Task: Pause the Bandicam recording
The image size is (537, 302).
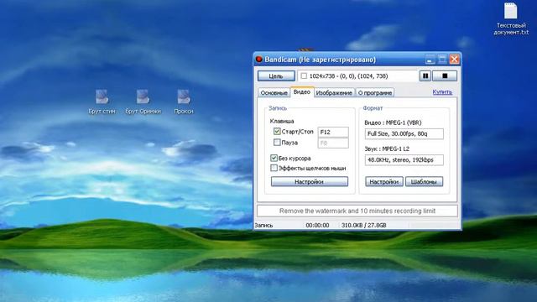Action: pos(425,75)
